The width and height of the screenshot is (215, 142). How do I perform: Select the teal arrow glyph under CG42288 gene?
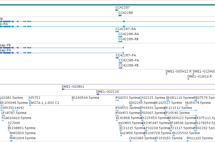click(120, 15)
